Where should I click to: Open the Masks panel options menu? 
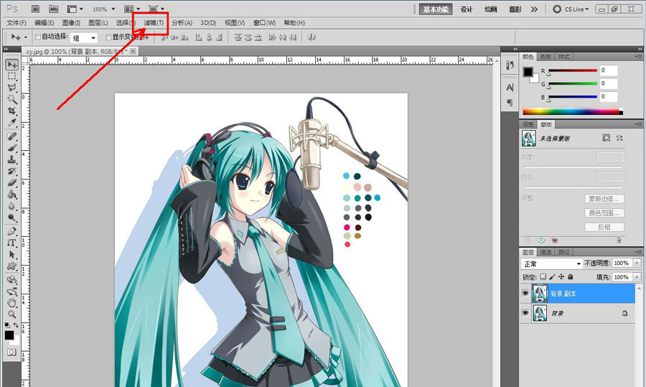(x=638, y=124)
